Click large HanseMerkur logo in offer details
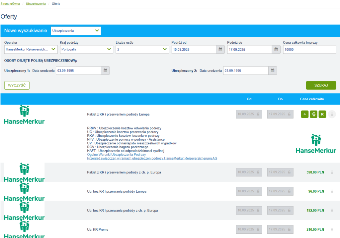This screenshot has height=238, width=340. (316, 144)
